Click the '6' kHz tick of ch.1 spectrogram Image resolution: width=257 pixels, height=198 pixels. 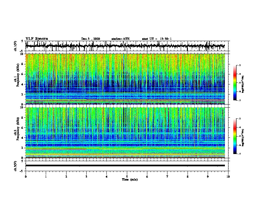[23, 74]
